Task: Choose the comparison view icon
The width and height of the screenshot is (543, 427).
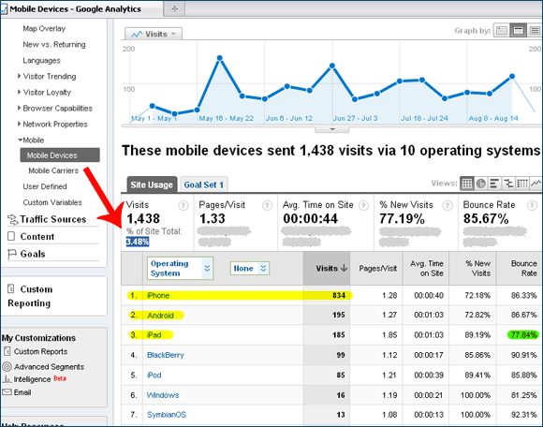Action: [508, 184]
